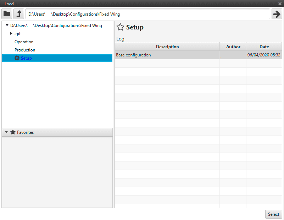This screenshot has height=220, width=284.
Task: Select the root Fixed Wing path item
Action: point(56,26)
